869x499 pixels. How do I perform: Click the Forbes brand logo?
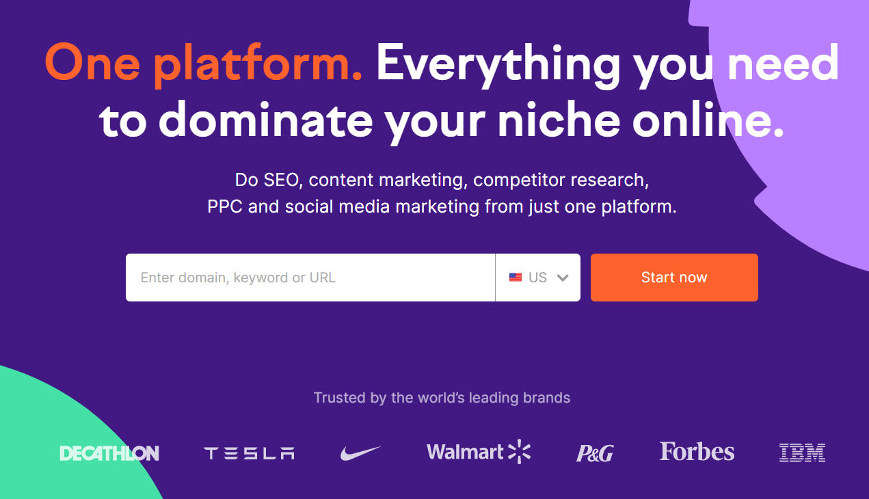tap(697, 451)
